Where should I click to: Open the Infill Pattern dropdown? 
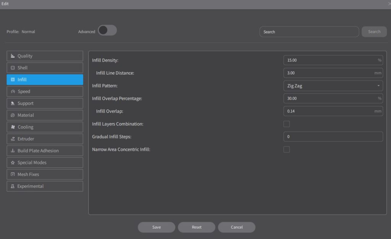pyautogui.click(x=333, y=86)
